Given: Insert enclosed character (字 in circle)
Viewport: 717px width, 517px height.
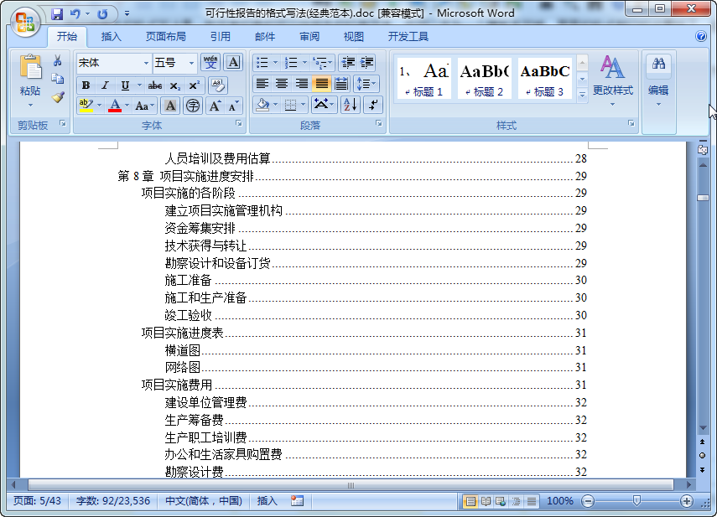Looking at the screenshot, I should point(193,106).
